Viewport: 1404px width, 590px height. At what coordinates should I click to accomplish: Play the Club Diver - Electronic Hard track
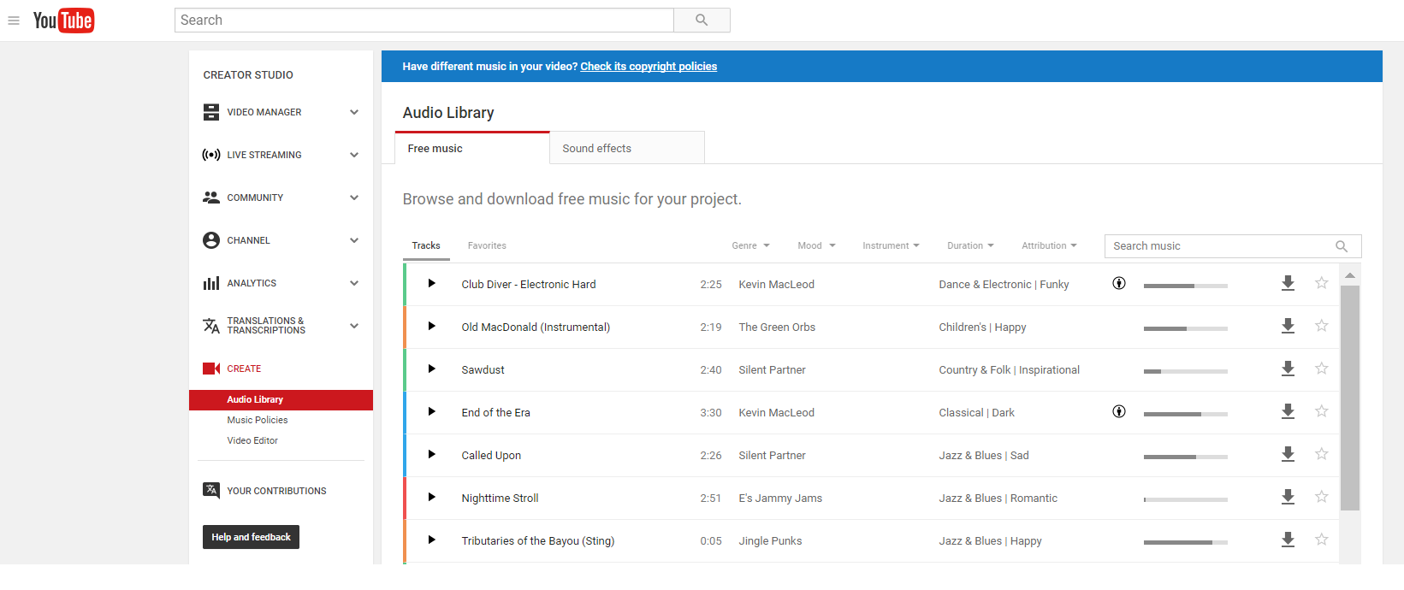431,283
